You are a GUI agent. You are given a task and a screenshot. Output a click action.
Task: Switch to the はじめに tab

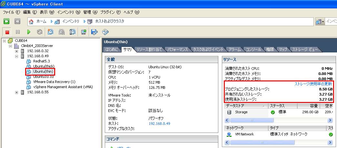(x=112, y=50)
